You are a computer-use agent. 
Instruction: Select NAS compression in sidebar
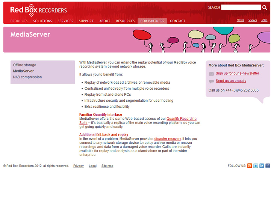coord(27,77)
